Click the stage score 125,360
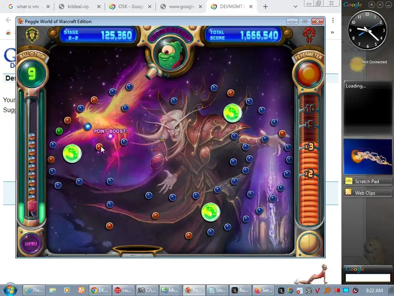 tap(116, 35)
